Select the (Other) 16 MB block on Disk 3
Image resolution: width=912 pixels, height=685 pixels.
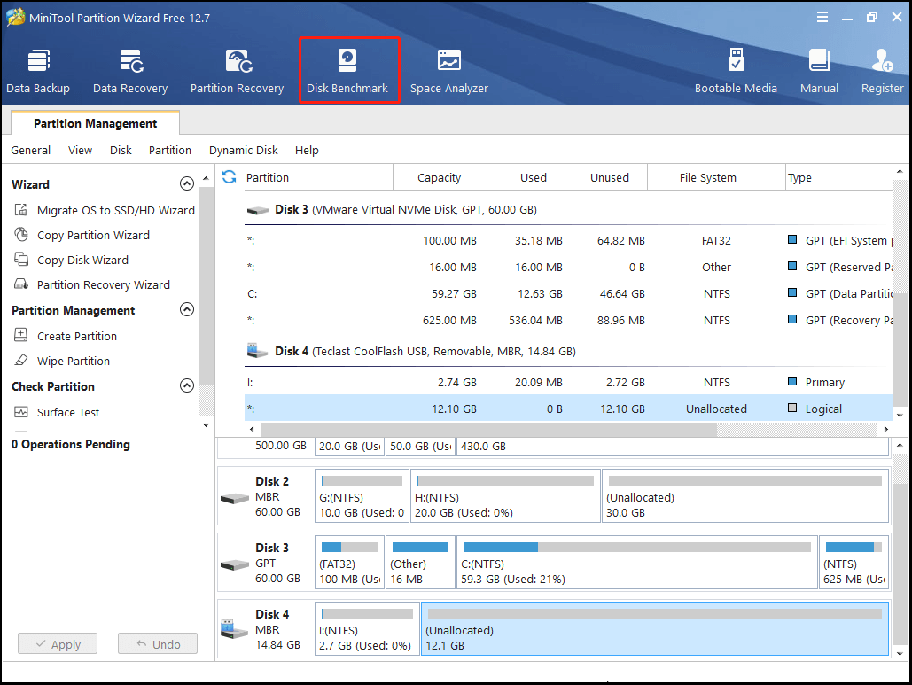(420, 563)
